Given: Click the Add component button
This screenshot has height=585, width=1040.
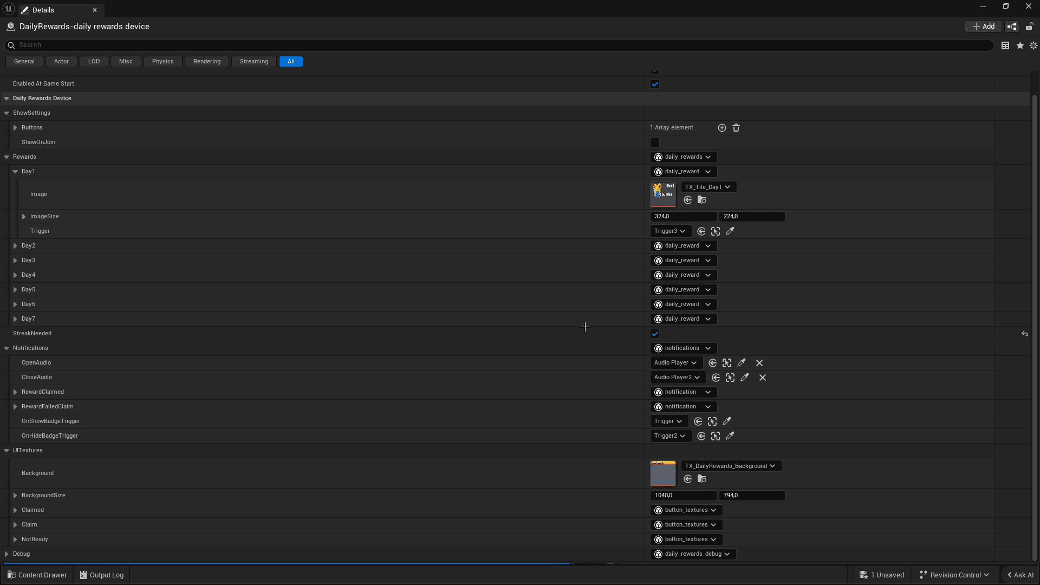Looking at the screenshot, I should [983, 27].
